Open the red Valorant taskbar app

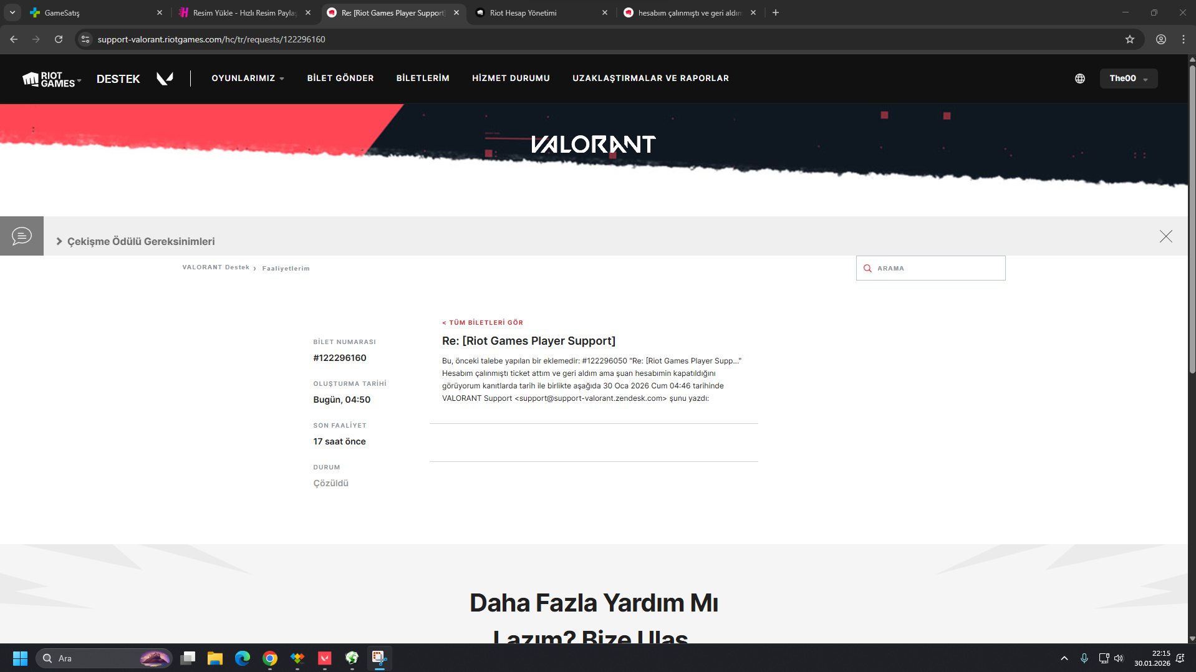325,658
